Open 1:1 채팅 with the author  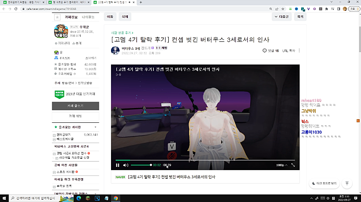[162, 48]
